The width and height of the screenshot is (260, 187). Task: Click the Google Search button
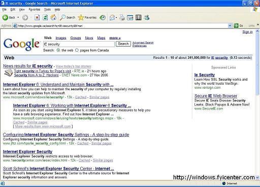point(123,44)
